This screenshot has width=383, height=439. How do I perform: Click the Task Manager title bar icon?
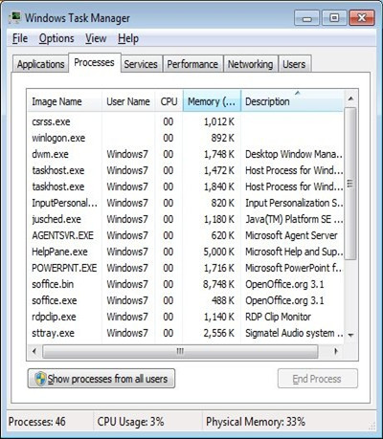15,17
